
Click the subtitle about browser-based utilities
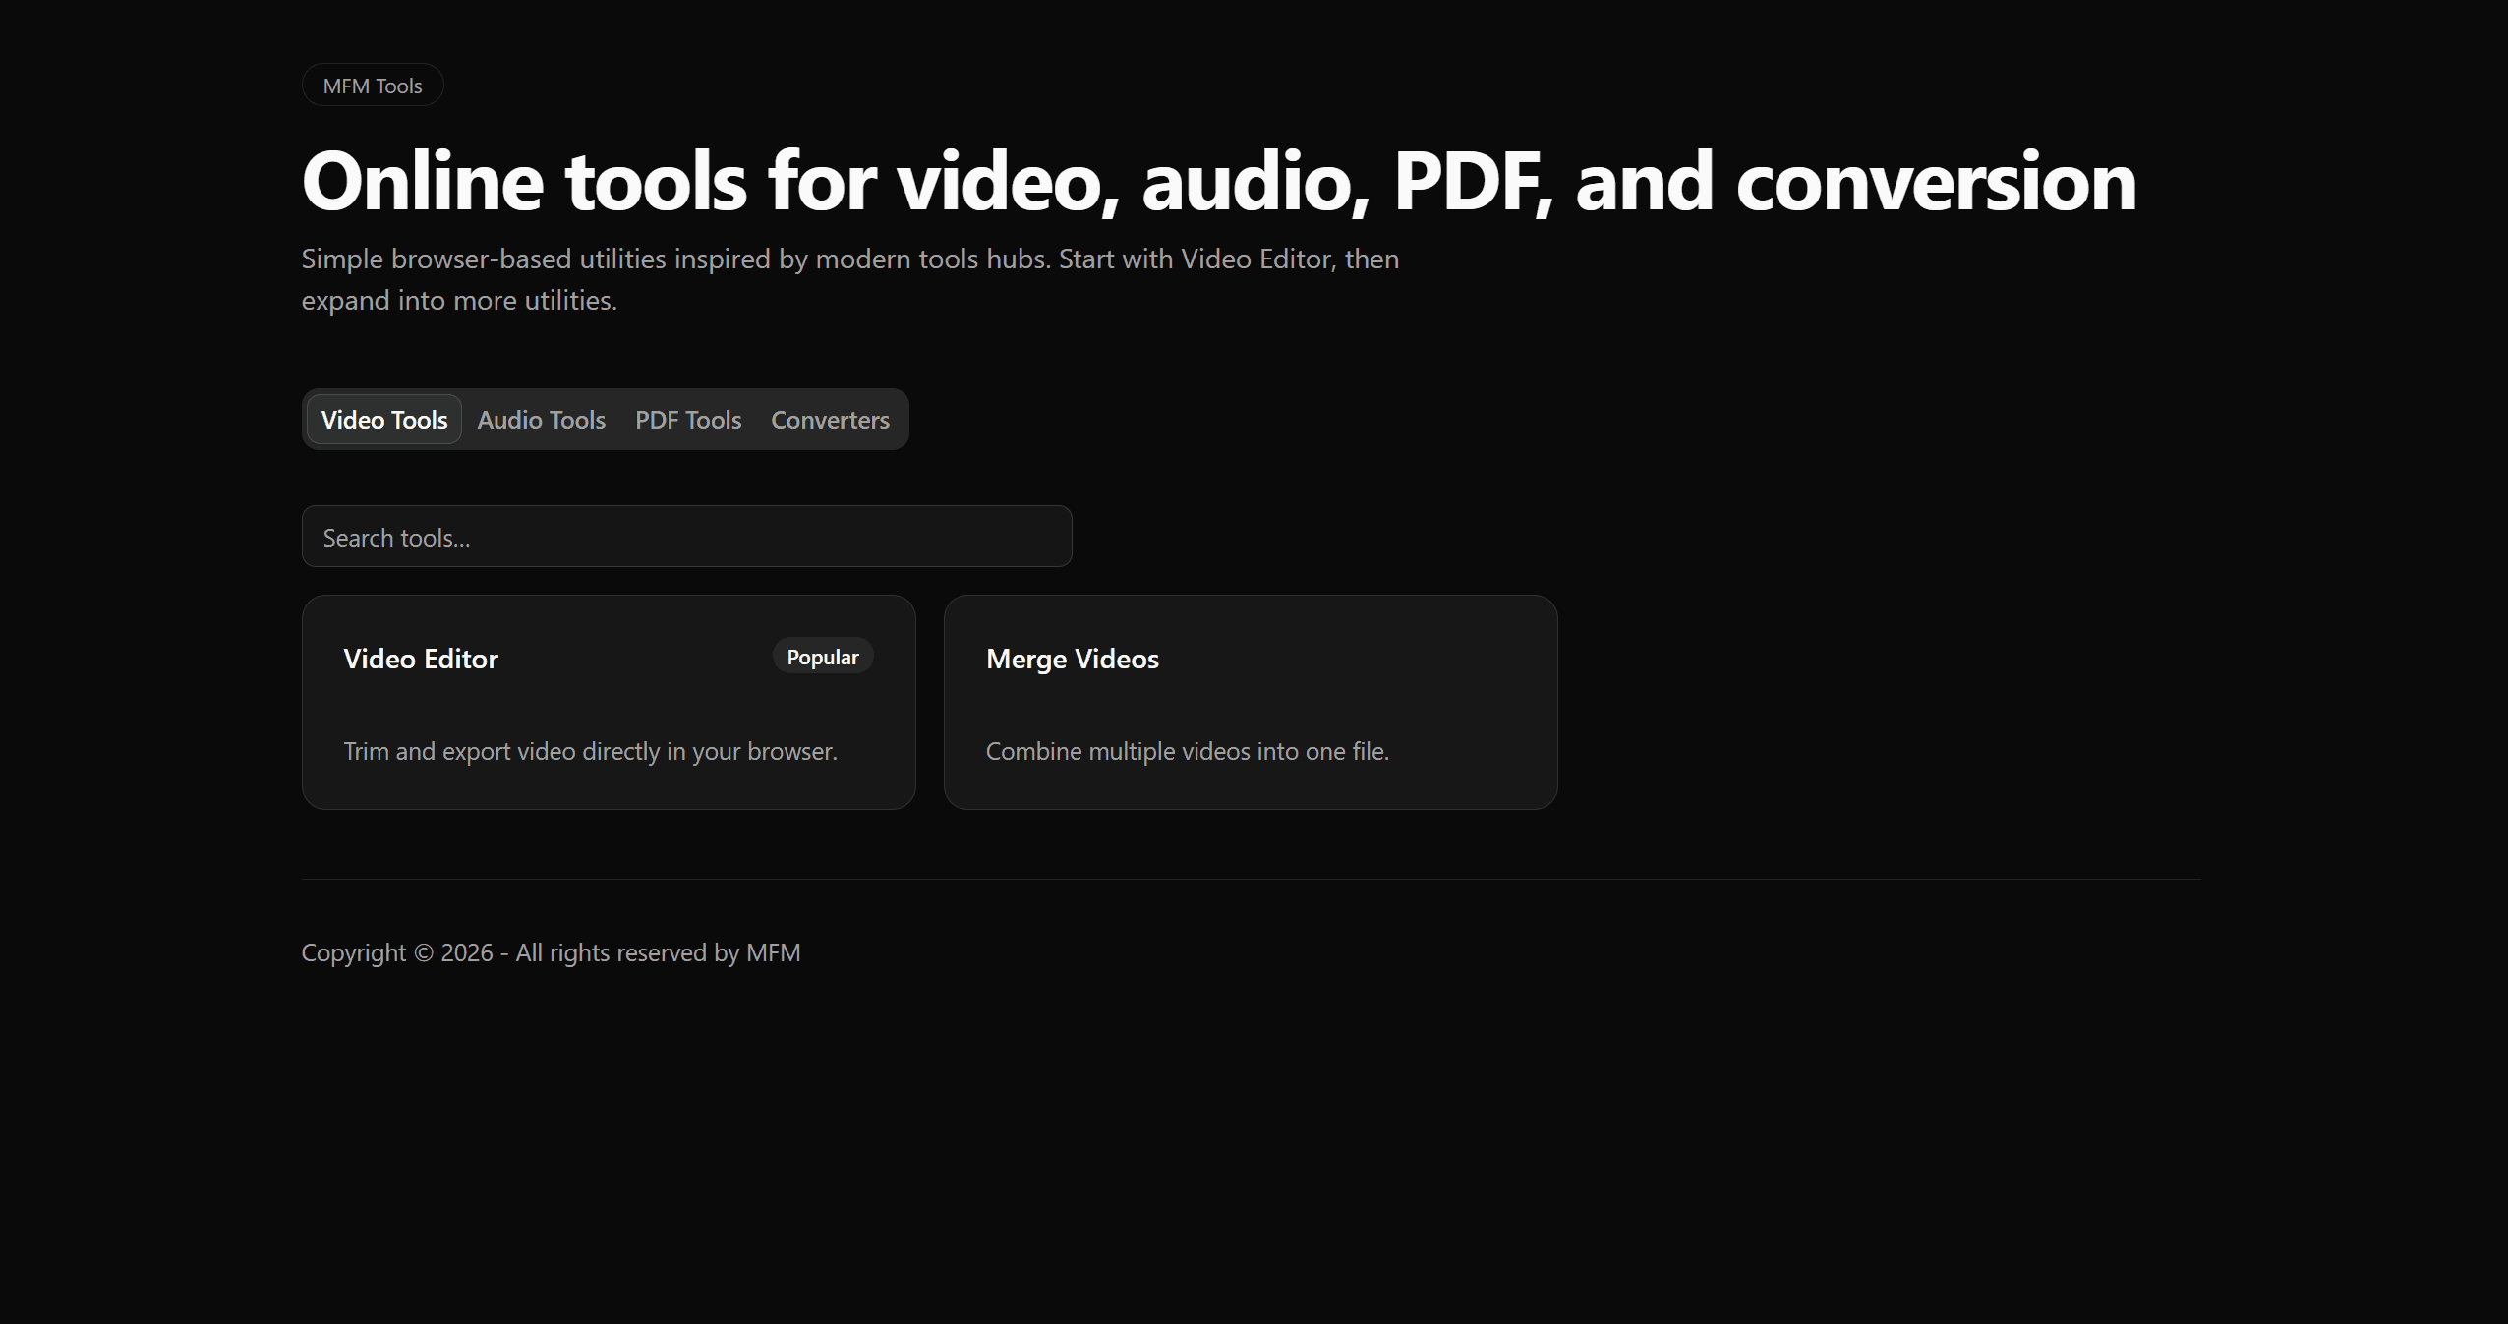click(x=849, y=278)
